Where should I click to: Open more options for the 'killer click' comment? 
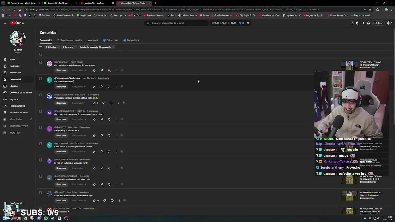click(117, 184)
